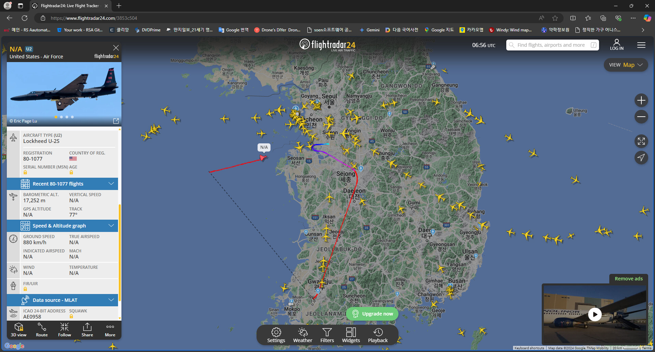Click the Flightradar24 logo
The height and width of the screenshot is (352, 655).
[x=327, y=45]
